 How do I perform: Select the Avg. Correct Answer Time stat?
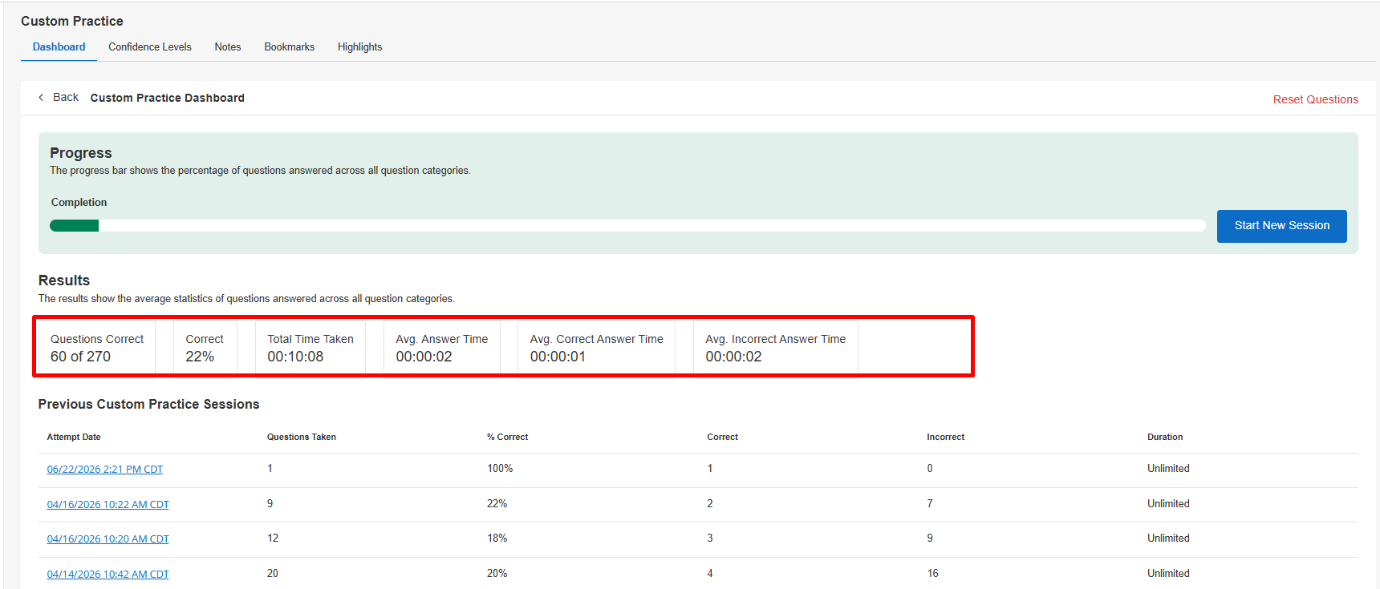point(597,348)
